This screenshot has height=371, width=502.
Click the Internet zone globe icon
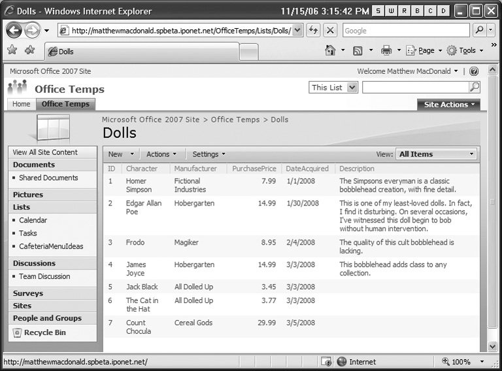[x=342, y=362]
